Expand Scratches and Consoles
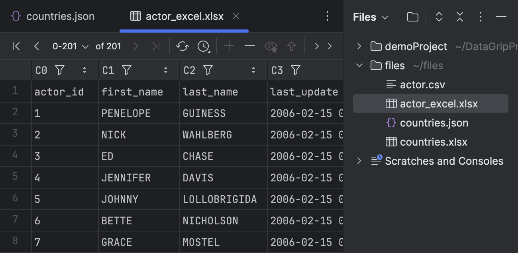Viewport: 518px width, 253px height. [x=359, y=161]
